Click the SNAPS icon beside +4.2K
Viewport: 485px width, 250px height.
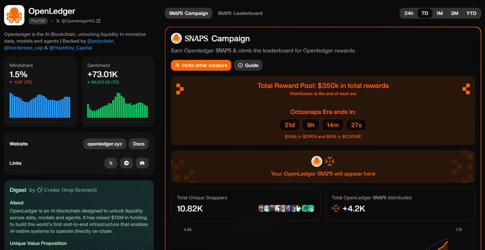tap(335, 208)
